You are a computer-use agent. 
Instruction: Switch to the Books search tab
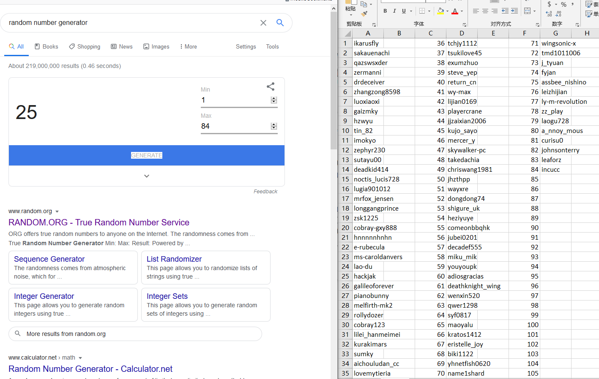(46, 46)
